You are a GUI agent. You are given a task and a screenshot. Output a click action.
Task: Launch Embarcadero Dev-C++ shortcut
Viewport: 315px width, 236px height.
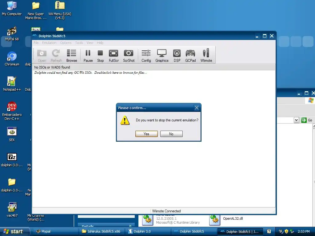click(x=12, y=111)
